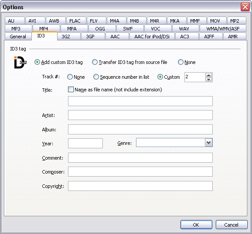Click the Composer text field
This screenshot has width=252, height=234.
point(140,171)
